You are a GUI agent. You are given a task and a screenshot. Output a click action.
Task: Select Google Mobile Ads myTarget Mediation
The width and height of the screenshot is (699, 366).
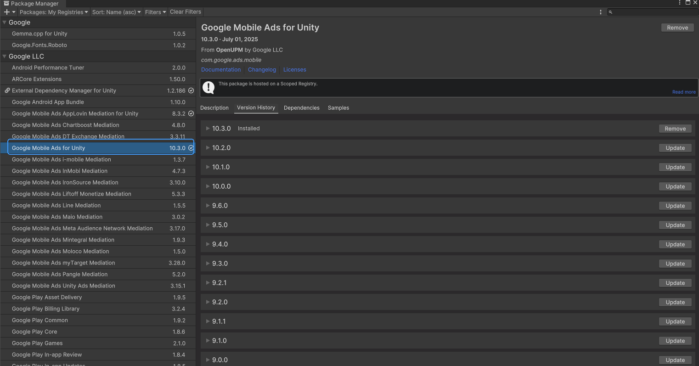click(98, 263)
